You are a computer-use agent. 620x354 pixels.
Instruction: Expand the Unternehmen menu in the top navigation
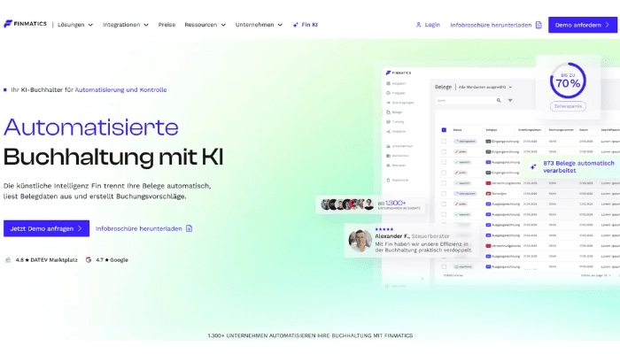(259, 25)
